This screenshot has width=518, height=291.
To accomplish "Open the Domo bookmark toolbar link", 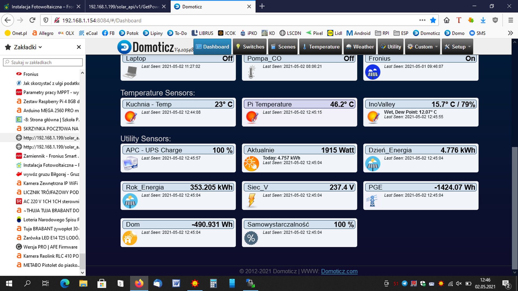I will click(454, 33).
